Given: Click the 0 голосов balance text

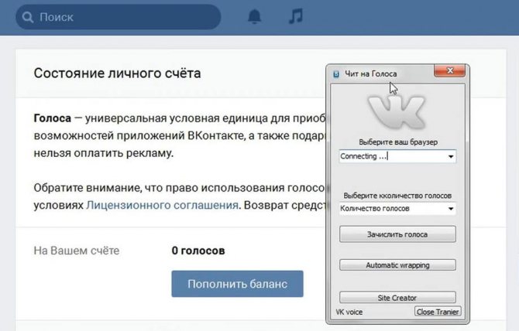Looking at the screenshot, I should click(198, 251).
